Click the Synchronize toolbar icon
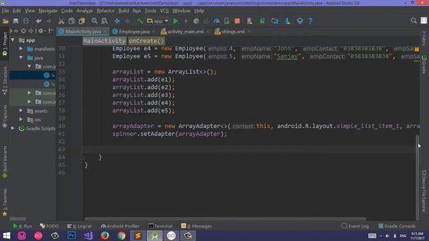The height and width of the screenshot is (241, 429). (26, 21)
